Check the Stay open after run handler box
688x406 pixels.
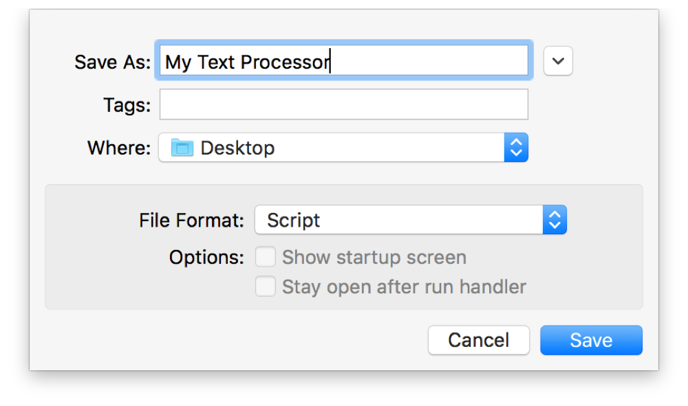click(266, 286)
